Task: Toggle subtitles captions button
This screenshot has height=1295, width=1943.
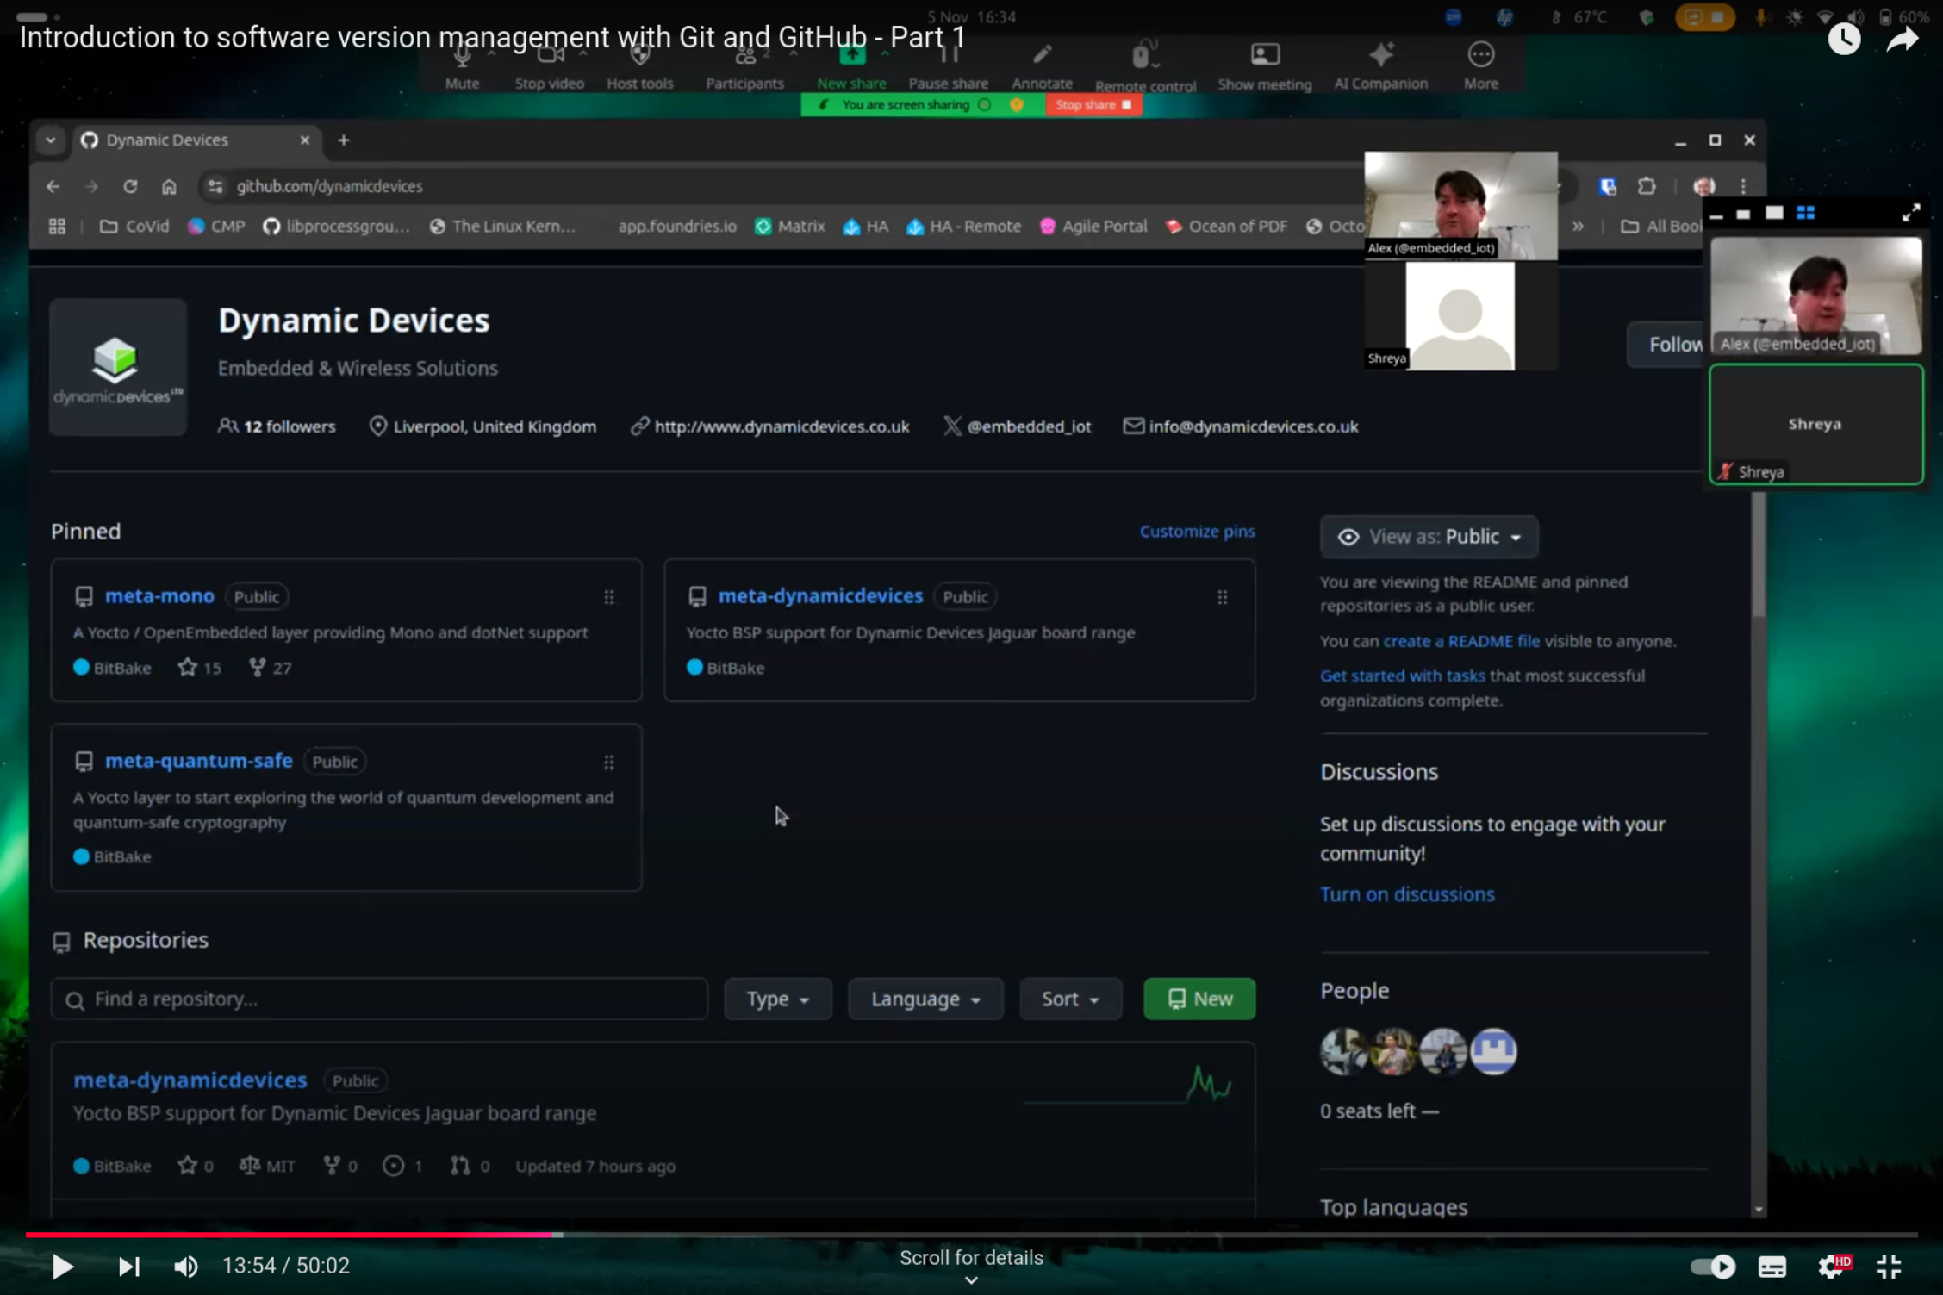Action: [1772, 1266]
